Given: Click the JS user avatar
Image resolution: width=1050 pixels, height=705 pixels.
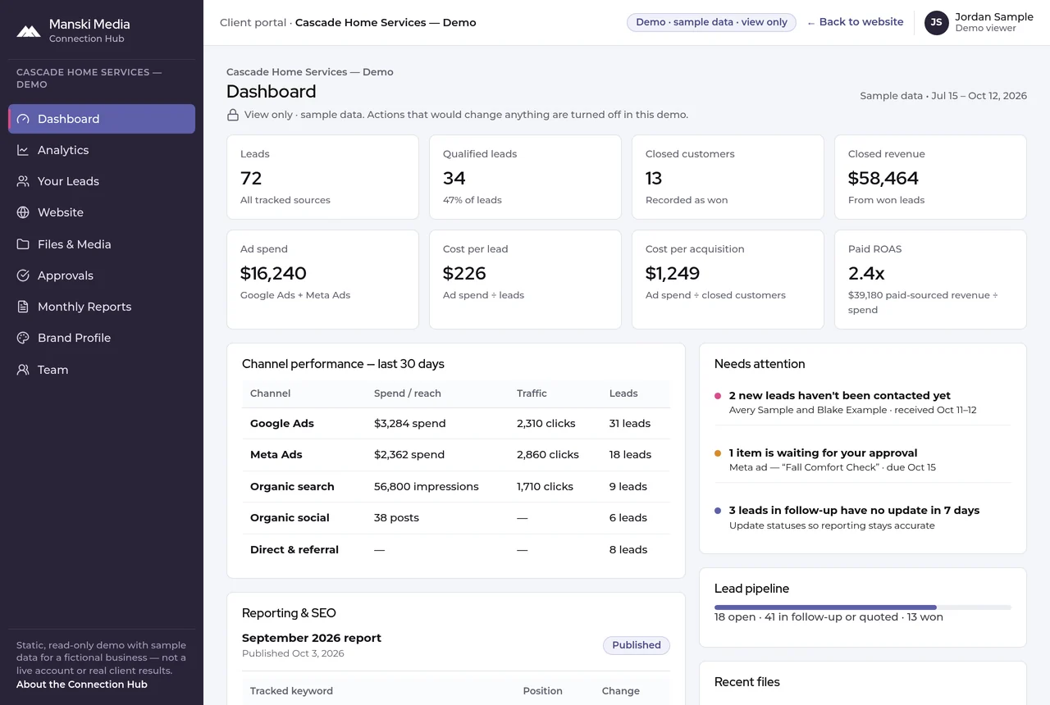Looking at the screenshot, I should tap(937, 23).
